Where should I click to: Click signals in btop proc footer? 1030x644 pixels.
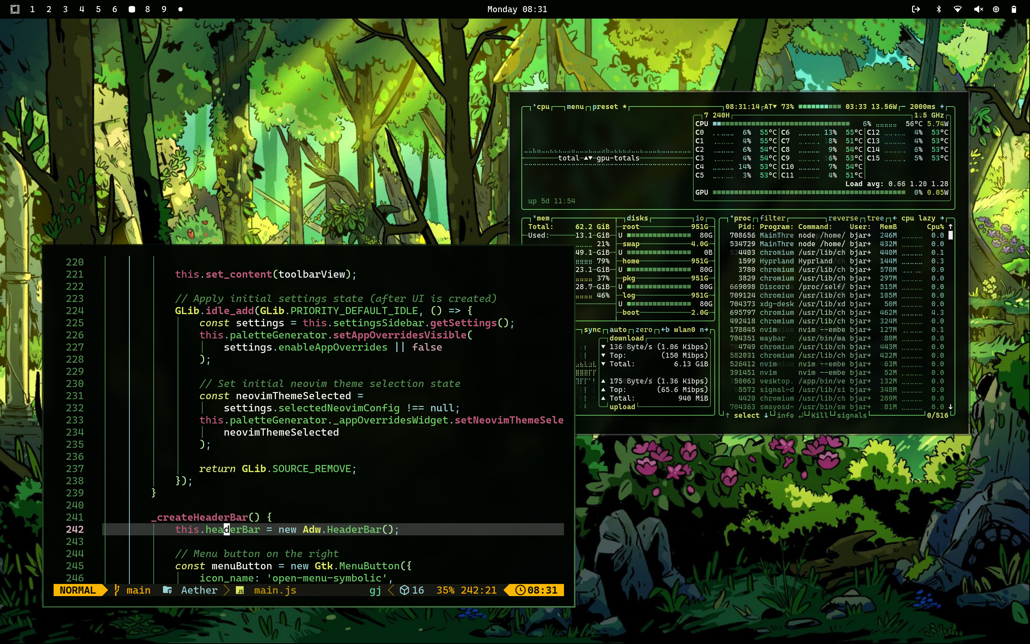852,415
